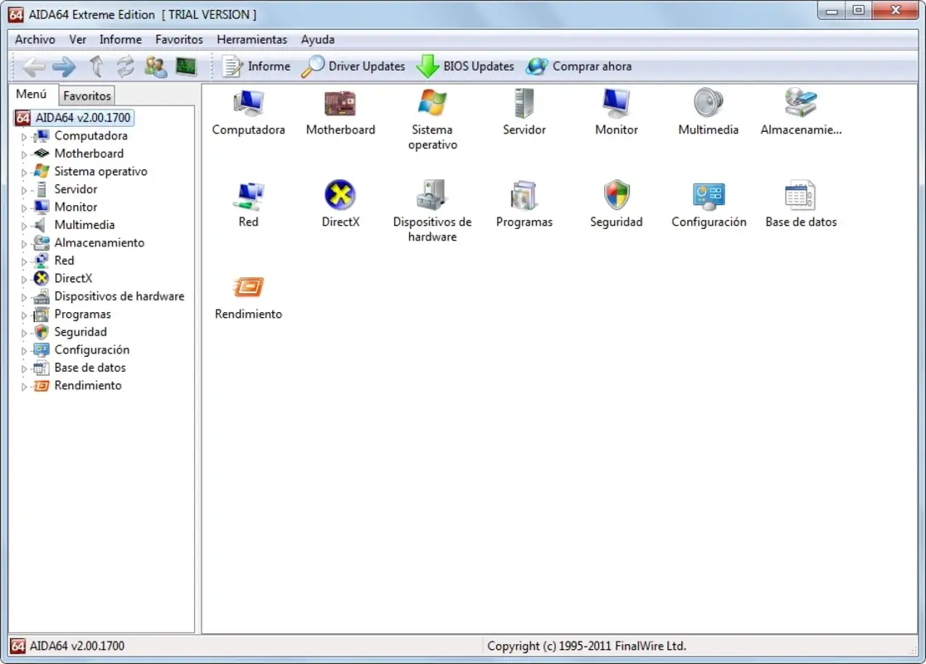Open the Rendimiento benchmark icon
Viewport: 926px width, 664px height.
click(x=248, y=289)
